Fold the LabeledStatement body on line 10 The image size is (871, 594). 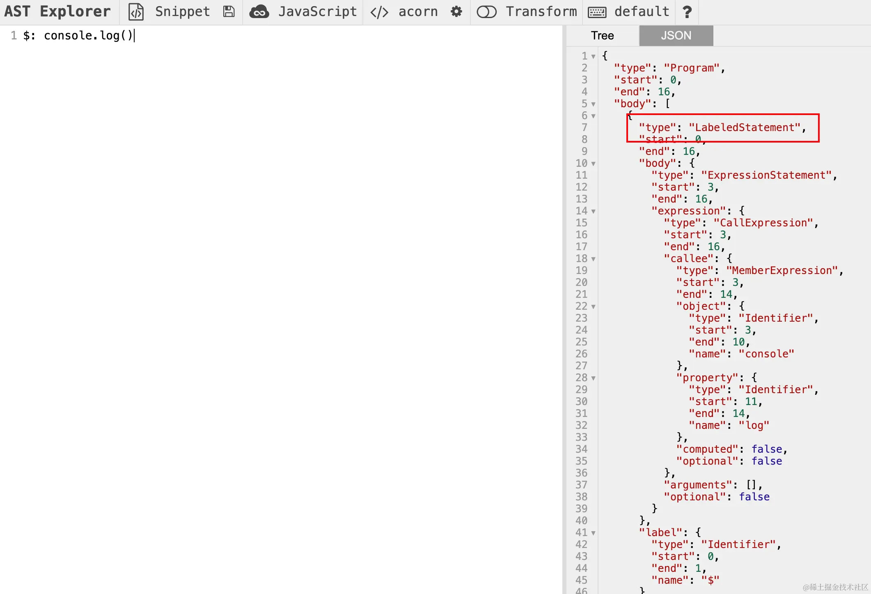593,163
